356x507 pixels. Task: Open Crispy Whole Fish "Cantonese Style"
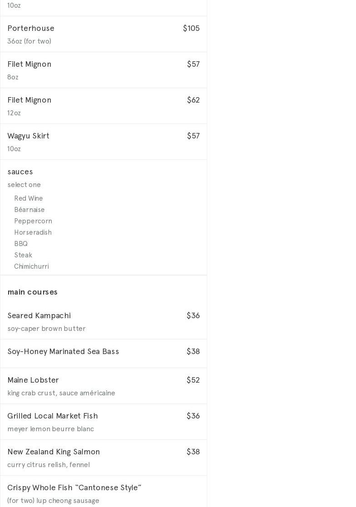point(74,488)
